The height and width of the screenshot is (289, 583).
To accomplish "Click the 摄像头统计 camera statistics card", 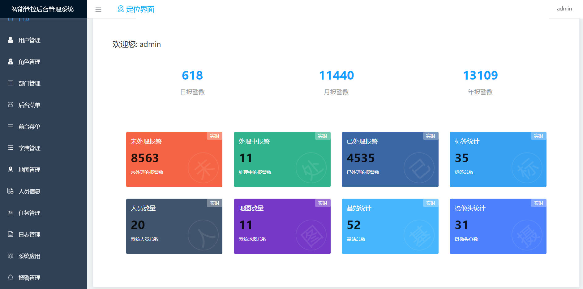I will [x=498, y=226].
